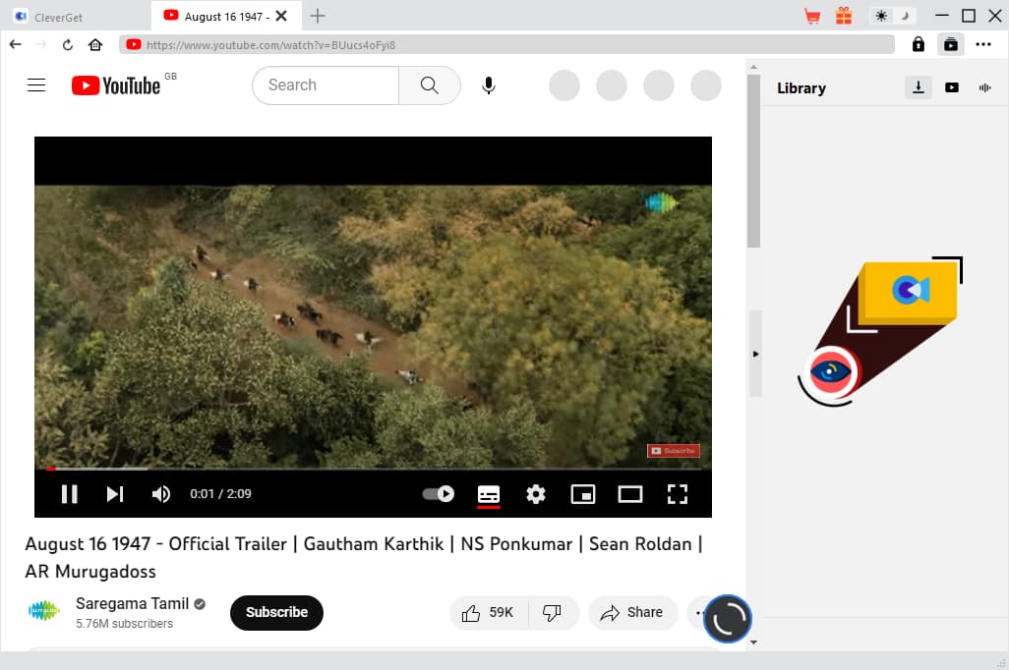The width and height of the screenshot is (1009, 670).
Task: Share the video
Action: [x=632, y=613]
